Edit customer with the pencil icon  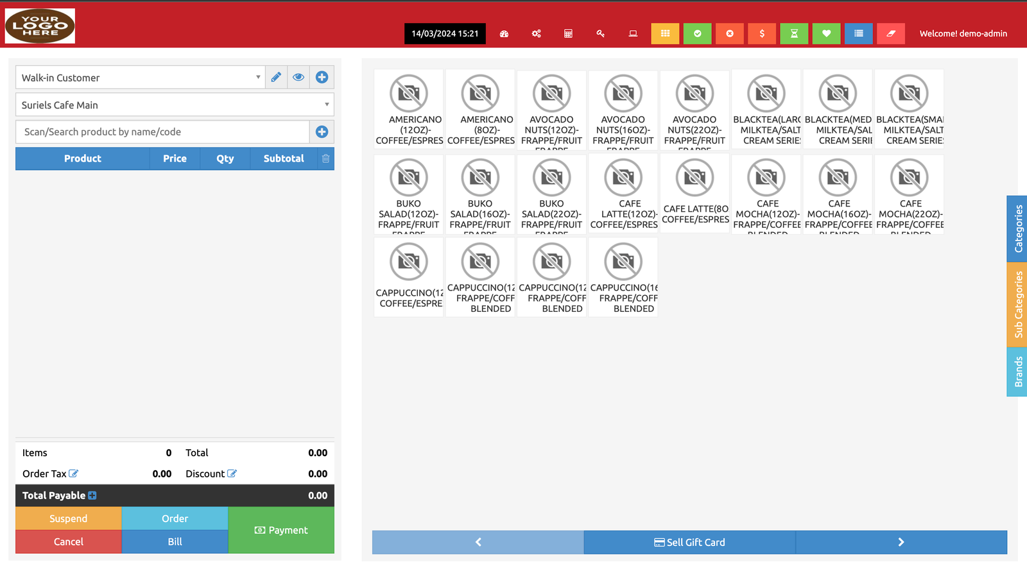pos(276,78)
